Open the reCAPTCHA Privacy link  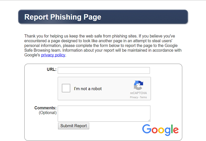[134, 97]
